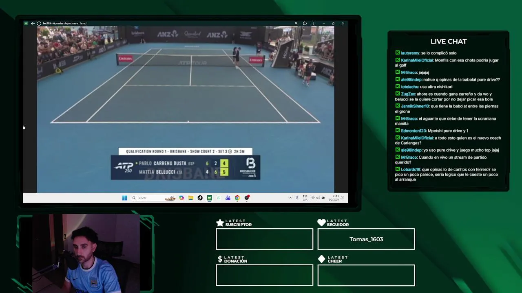Click the tennis video stream
The image size is (522, 293).
click(186, 109)
